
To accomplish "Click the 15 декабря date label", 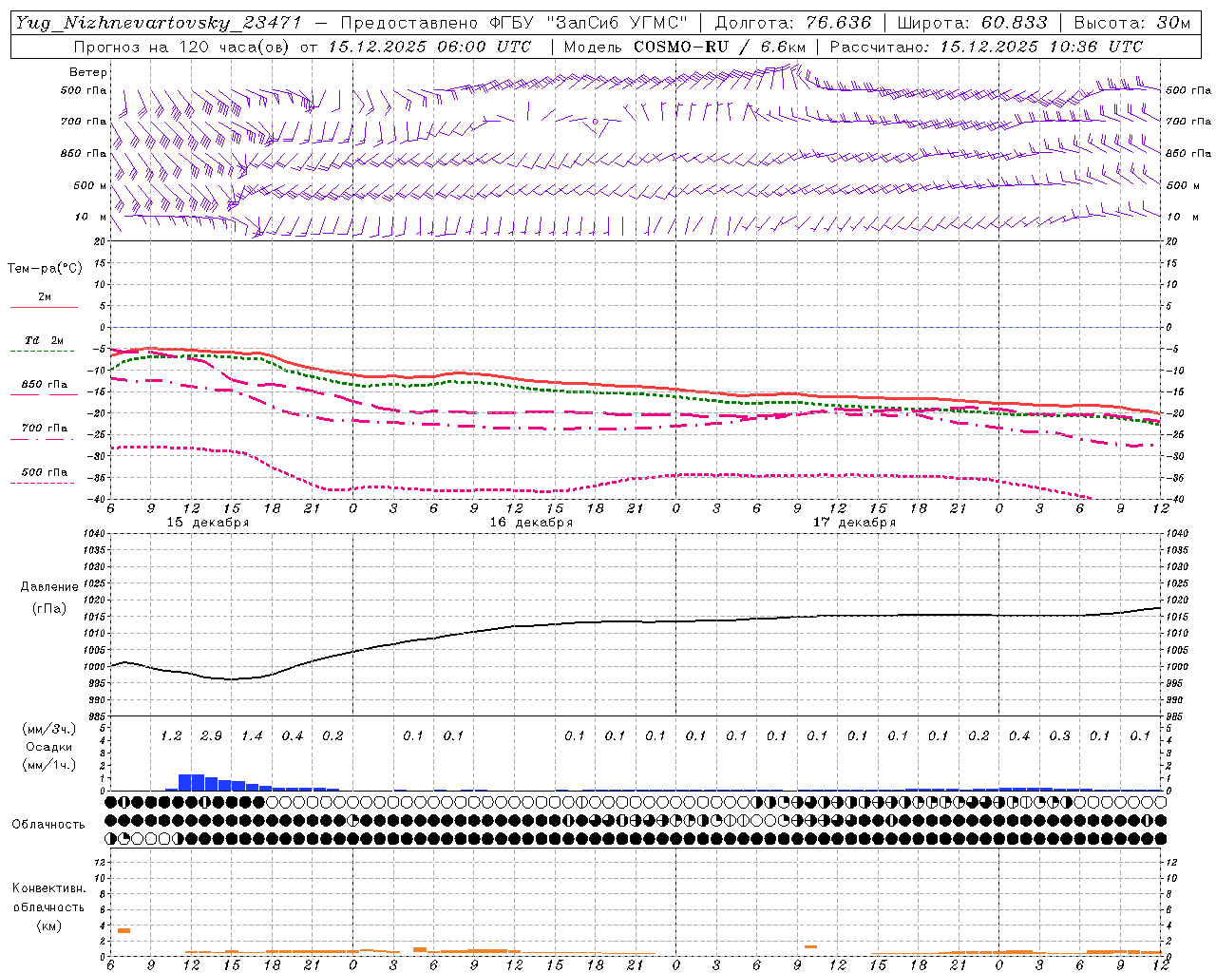I will coord(208,523).
